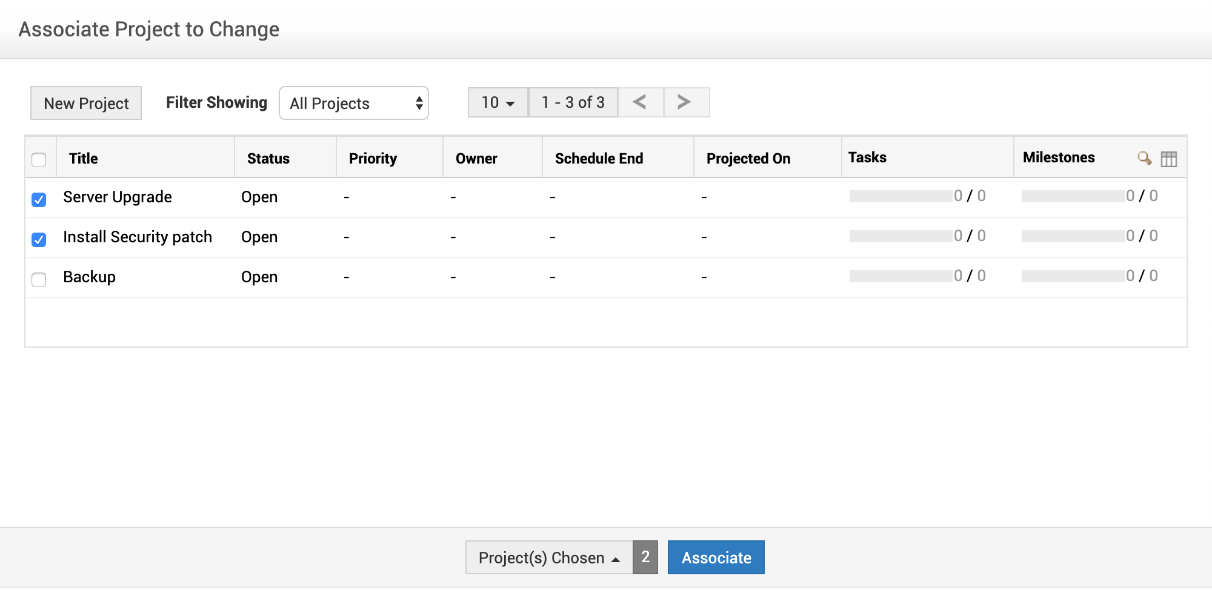Check the Backup project checkbox
1212x590 pixels.
click(x=39, y=279)
